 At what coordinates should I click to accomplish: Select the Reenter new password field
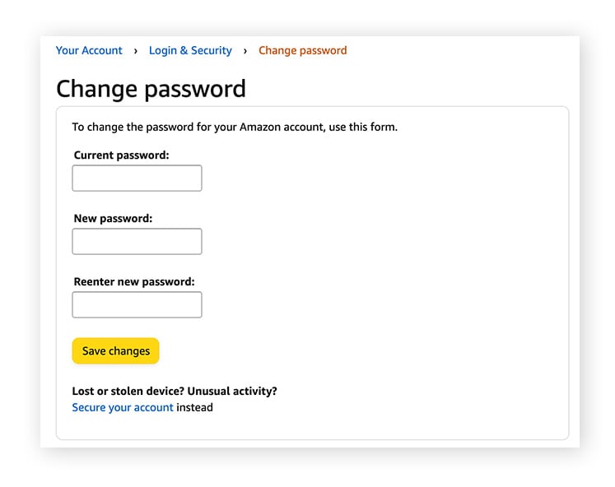137,305
